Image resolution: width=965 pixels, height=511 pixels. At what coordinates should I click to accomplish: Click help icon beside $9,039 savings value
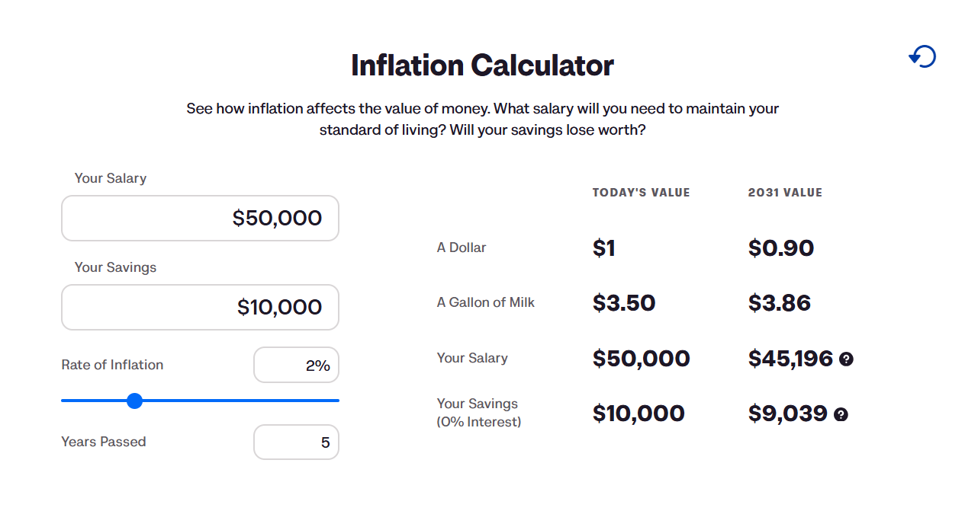(x=841, y=414)
